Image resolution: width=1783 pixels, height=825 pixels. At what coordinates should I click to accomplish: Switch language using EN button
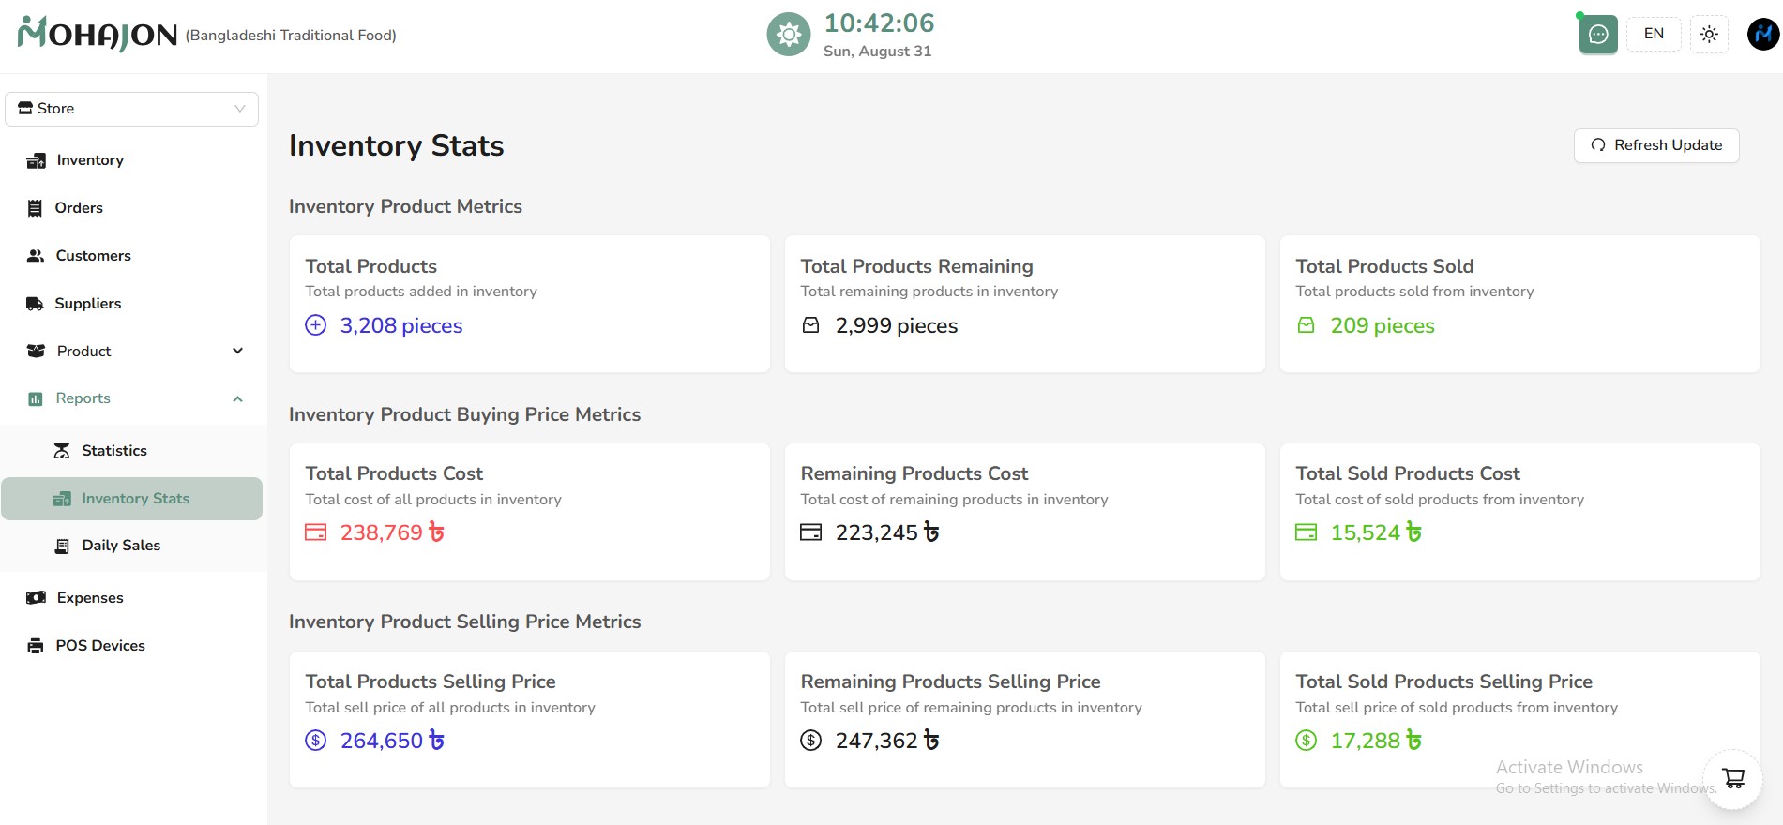(1654, 35)
